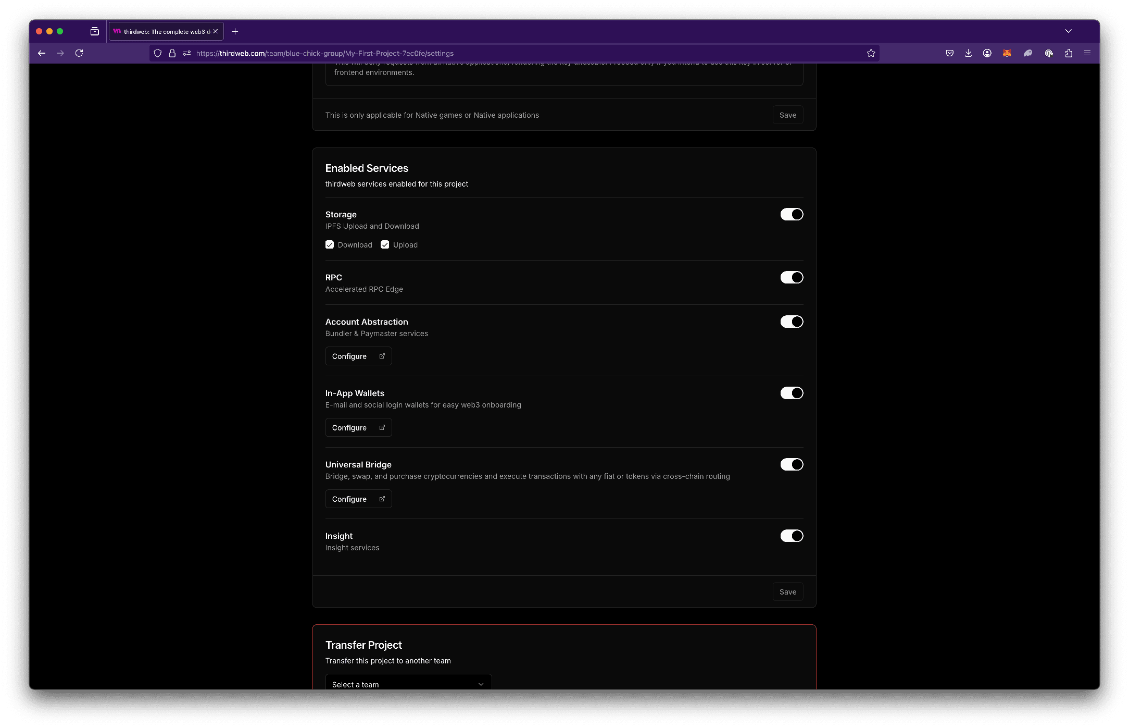
Task: Open Firefox hamburger application menu
Action: click(1087, 53)
